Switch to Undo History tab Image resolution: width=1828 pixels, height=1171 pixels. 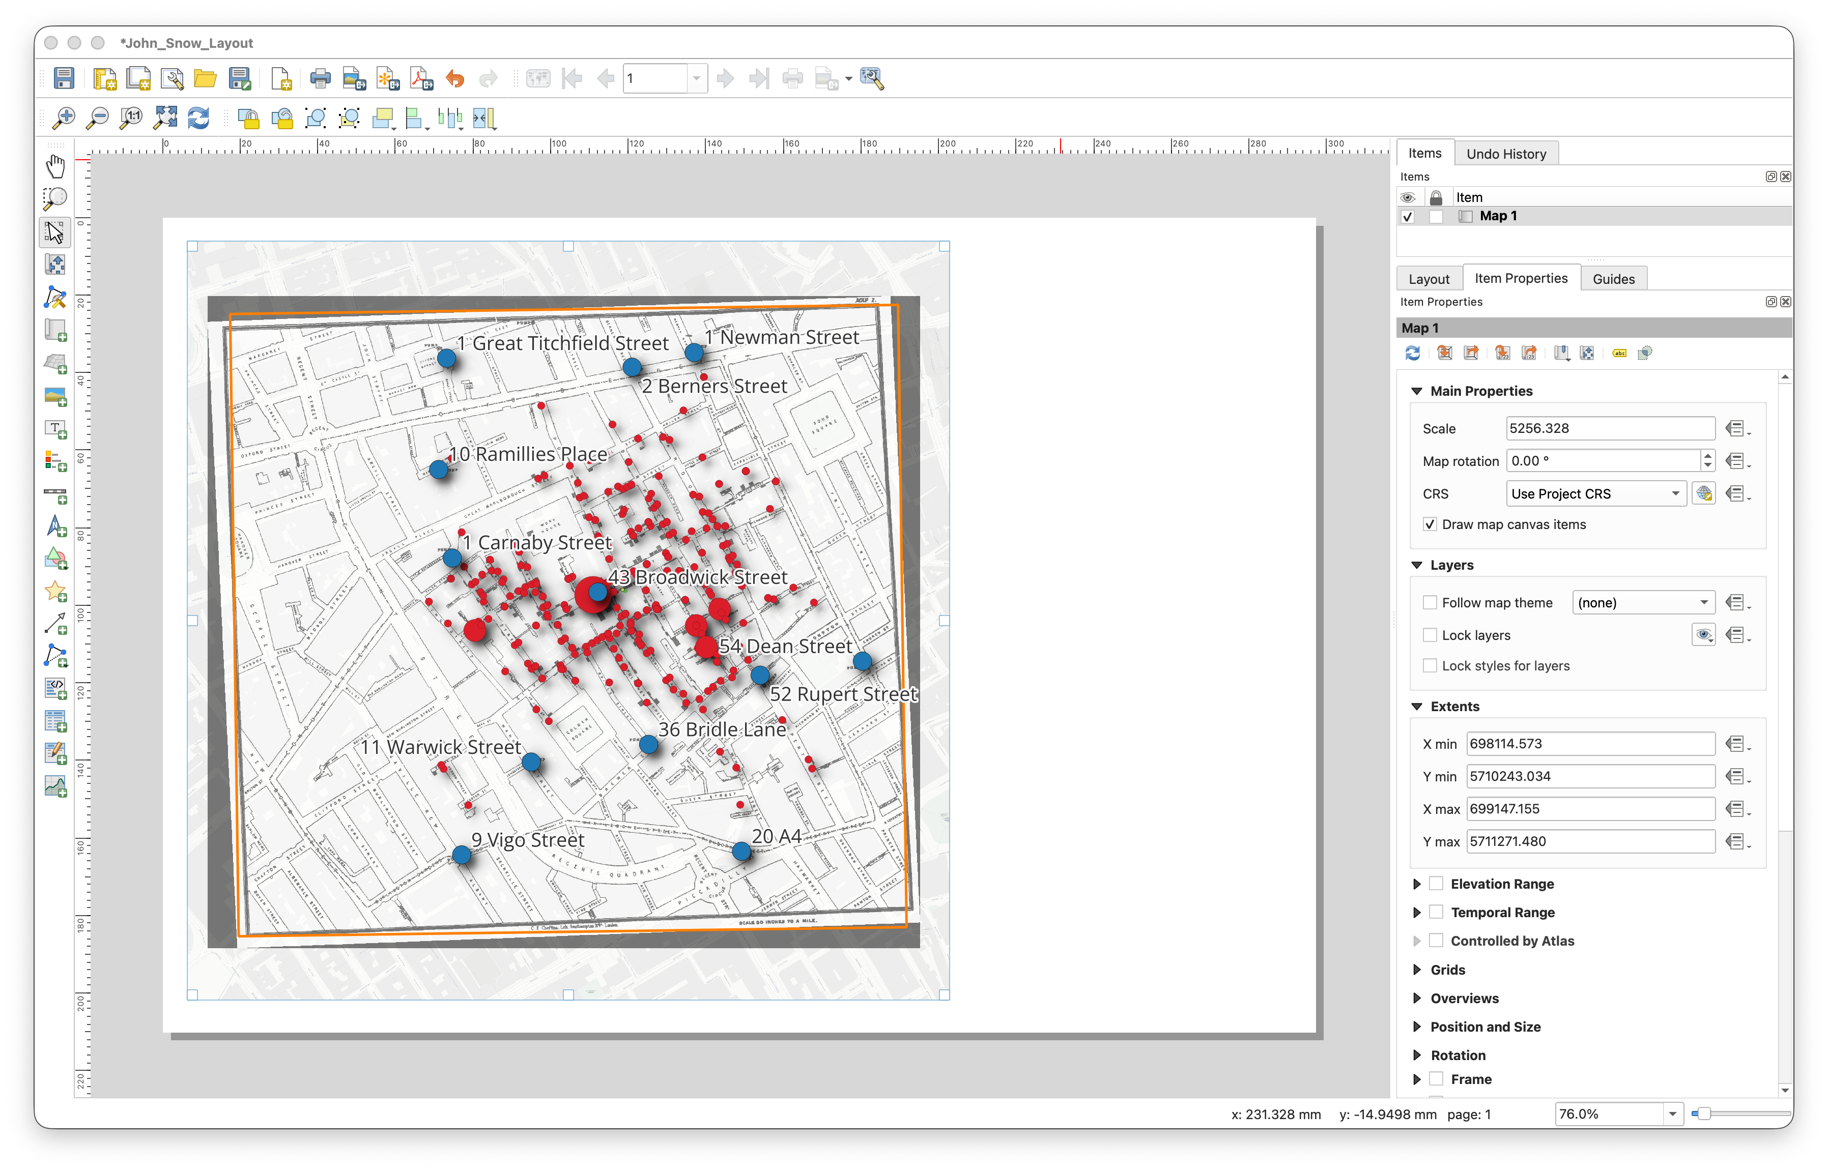[x=1505, y=154]
